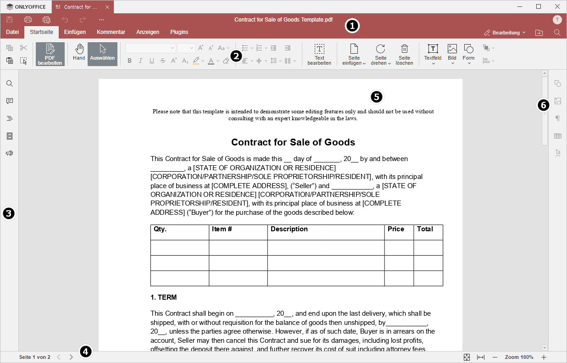Show page thumbnails panel
Viewport: 567px width, 363px height.
point(9,136)
